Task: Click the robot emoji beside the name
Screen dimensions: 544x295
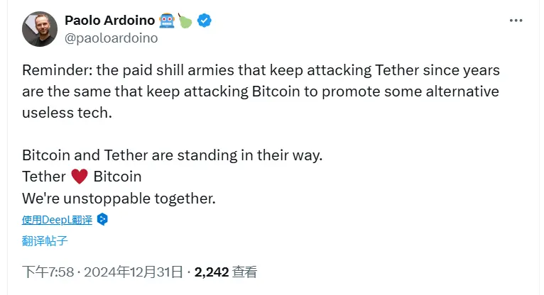Action: (x=167, y=21)
